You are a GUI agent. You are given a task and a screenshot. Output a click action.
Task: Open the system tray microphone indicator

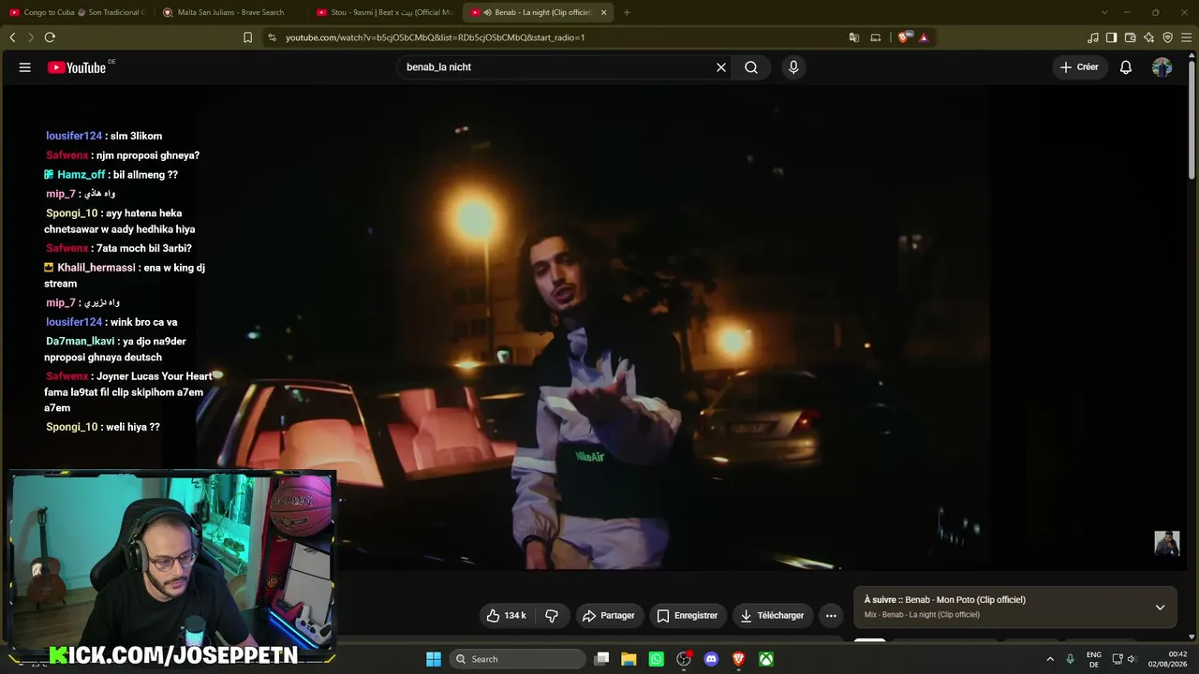point(1071,659)
